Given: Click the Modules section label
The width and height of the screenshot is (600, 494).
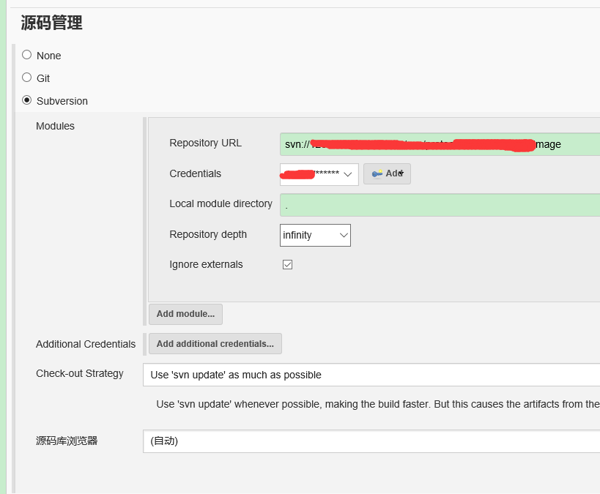Looking at the screenshot, I should point(55,126).
